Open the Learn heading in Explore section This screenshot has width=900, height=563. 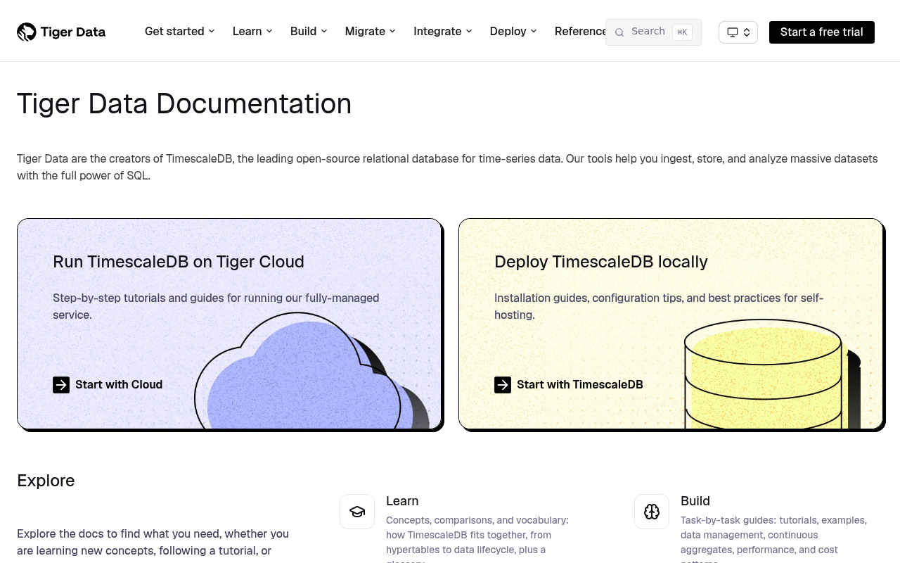click(x=402, y=501)
